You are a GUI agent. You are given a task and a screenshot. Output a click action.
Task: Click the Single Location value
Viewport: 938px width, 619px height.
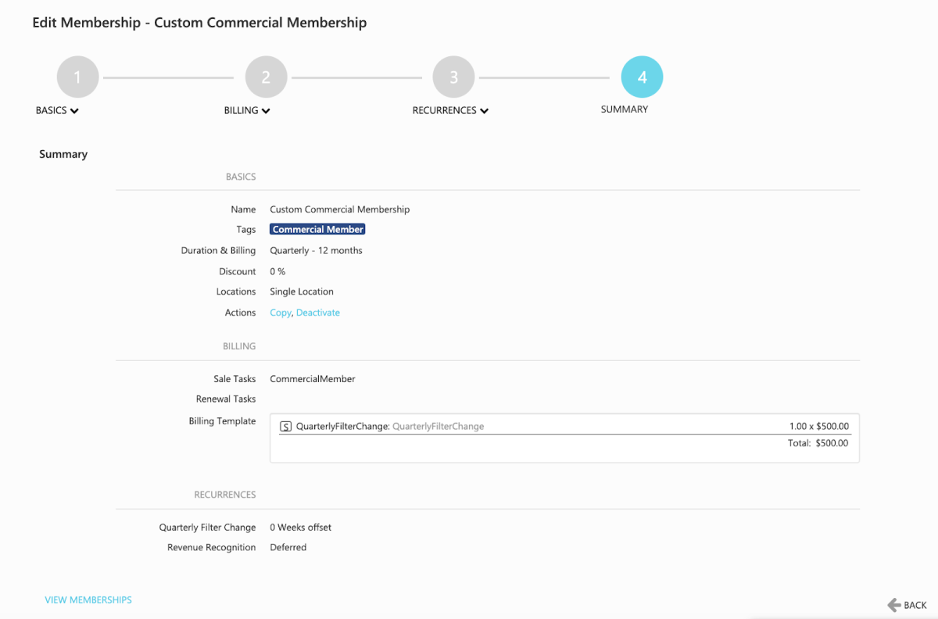pos(302,292)
